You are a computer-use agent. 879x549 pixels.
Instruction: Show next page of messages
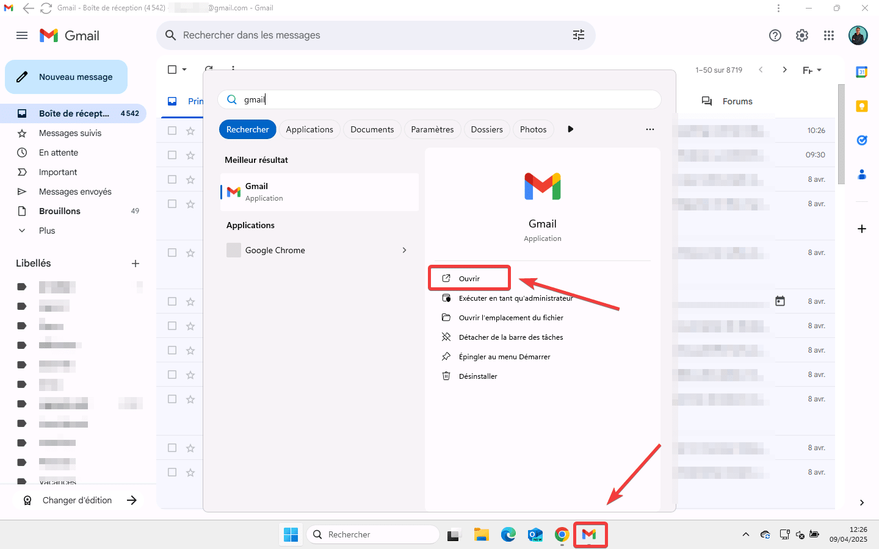785,70
